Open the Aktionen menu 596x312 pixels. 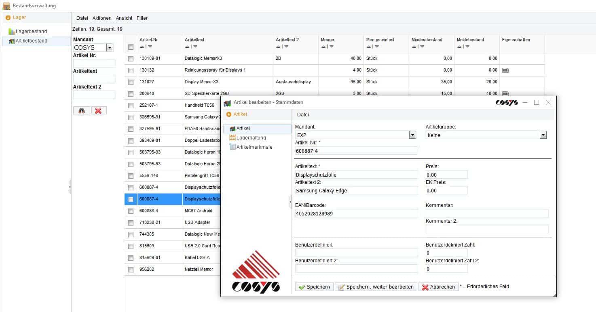pos(102,18)
